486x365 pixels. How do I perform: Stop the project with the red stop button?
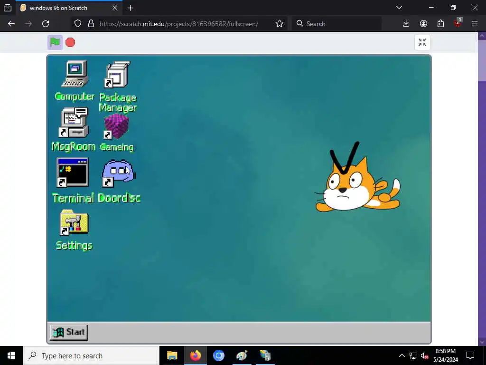pos(70,42)
